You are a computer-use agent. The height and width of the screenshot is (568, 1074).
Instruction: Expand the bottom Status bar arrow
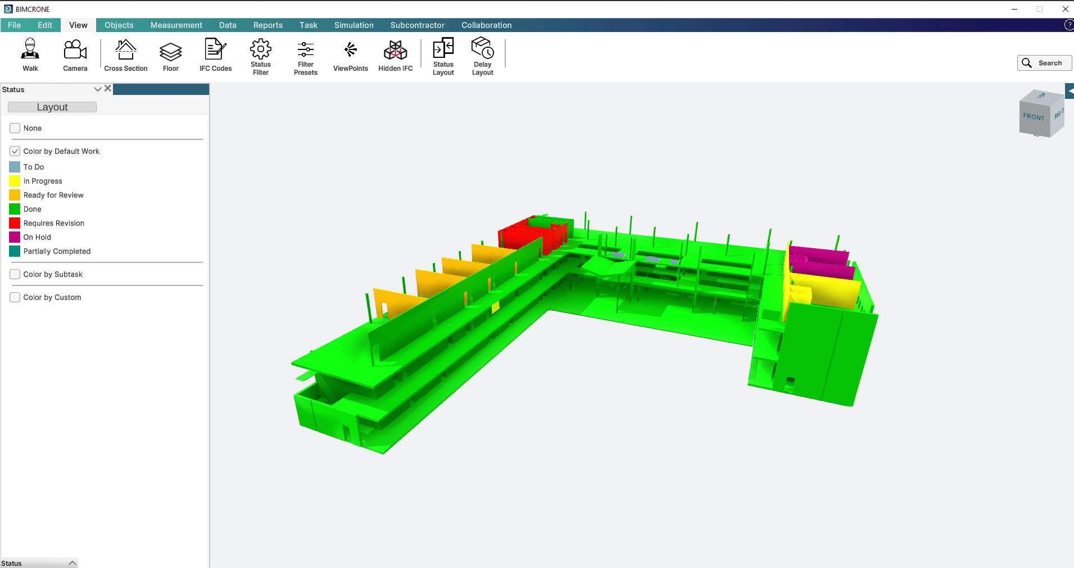point(72,563)
